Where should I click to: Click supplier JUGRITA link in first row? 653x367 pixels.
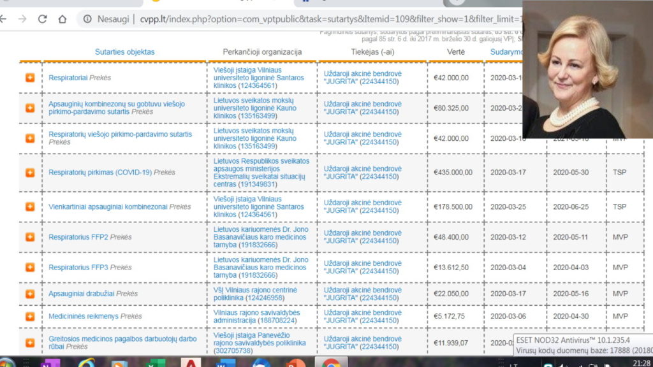click(362, 78)
